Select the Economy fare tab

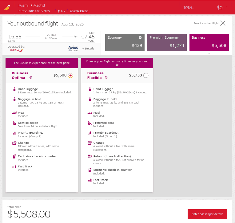[125, 42]
